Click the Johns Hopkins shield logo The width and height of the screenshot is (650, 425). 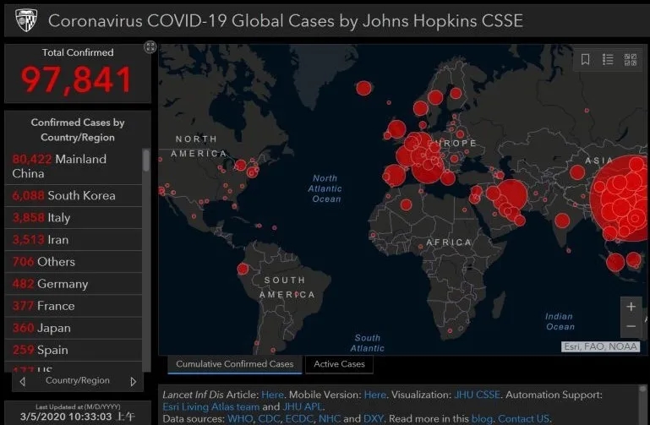(x=25, y=20)
